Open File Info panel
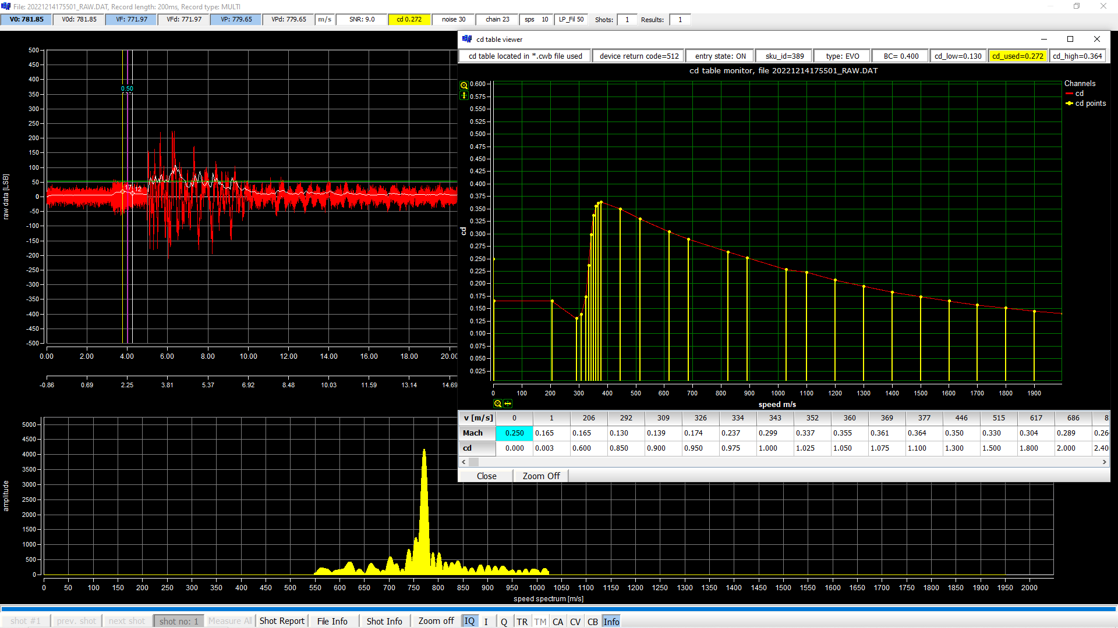Image resolution: width=1118 pixels, height=628 pixels. coord(332,621)
